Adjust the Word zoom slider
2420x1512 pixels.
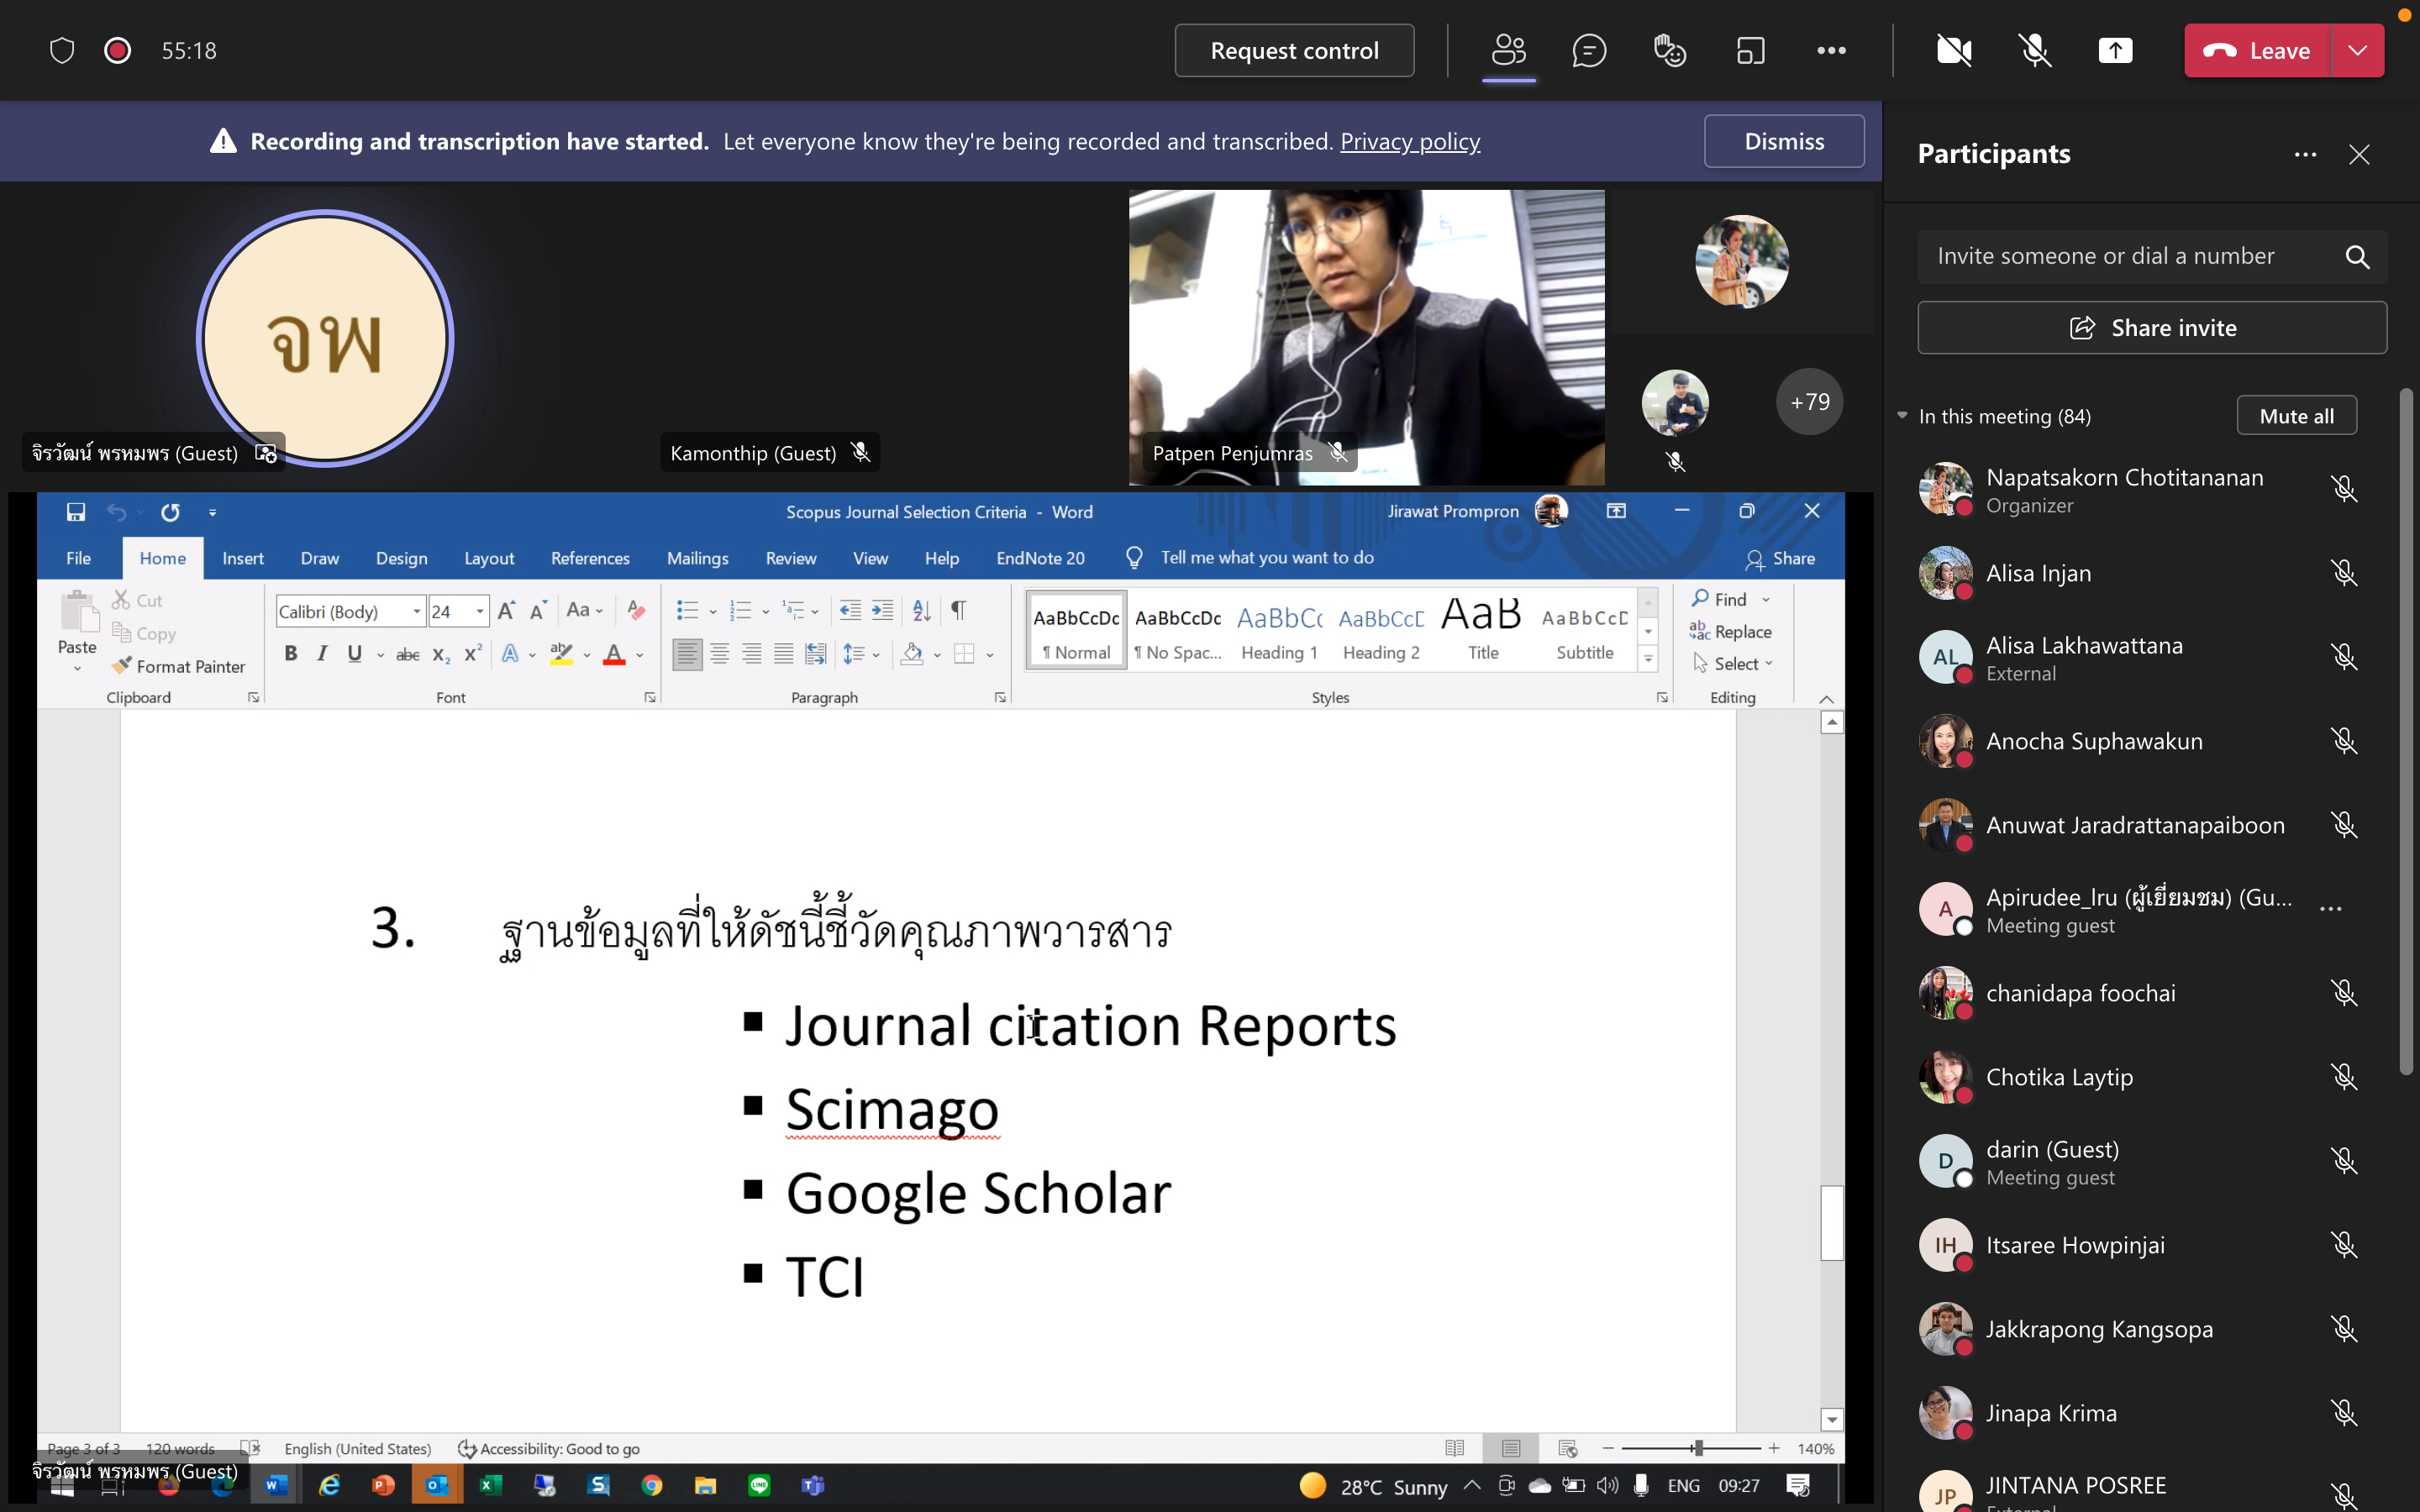point(1697,1448)
